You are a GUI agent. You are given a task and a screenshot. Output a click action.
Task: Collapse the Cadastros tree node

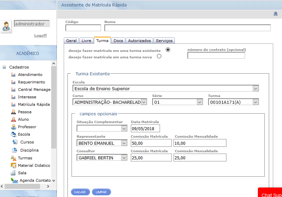[4, 67]
